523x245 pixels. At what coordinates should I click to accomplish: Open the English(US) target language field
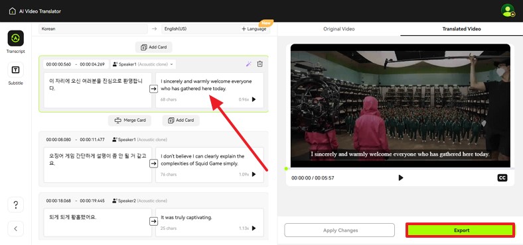[200, 29]
